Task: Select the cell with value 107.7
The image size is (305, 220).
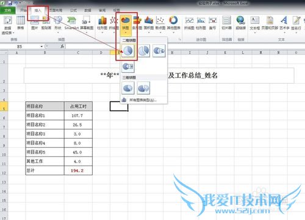Action: tap(78, 116)
